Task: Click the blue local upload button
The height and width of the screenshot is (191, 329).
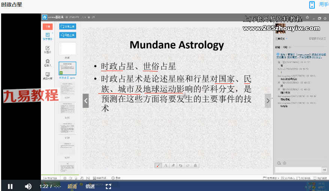Action: pos(68,27)
